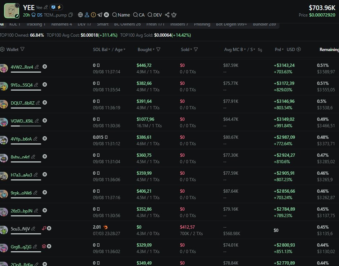Click the crown icon in header
339x266 pixels.
click(174, 15)
